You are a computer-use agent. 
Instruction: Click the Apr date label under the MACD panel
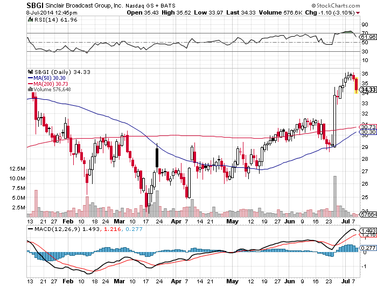[176, 281]
